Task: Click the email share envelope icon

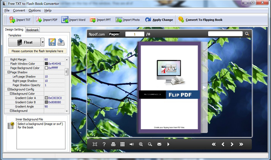Action: point(159,144)
